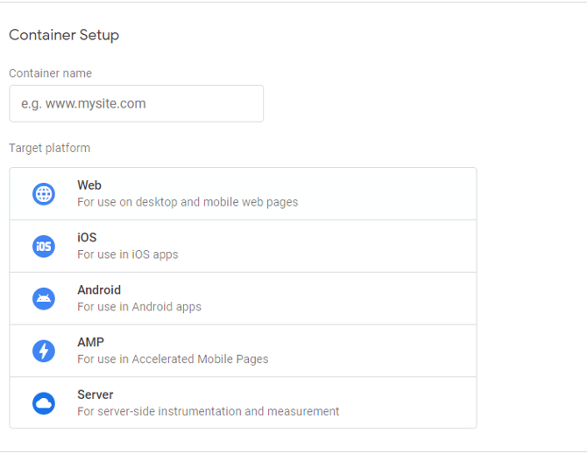
Task: Click 'For server-side instrumentation and measurement' text
Action: pyautogui.click(x=208, y=411)
